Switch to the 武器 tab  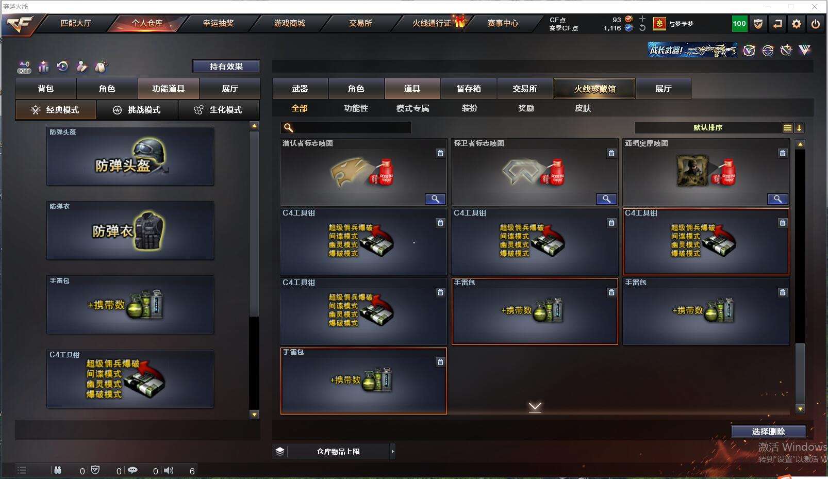(x=300, y=89)
